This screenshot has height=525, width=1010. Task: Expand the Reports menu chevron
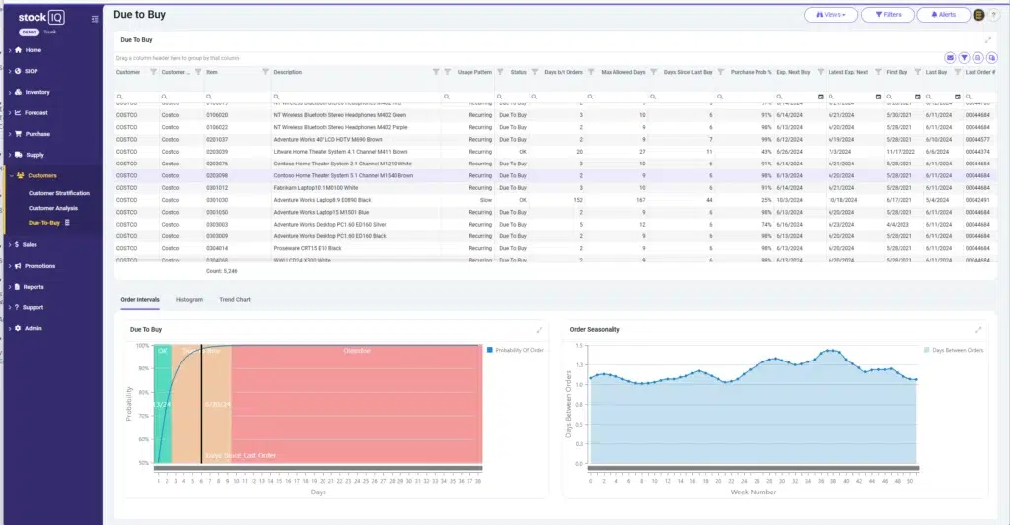pyautogui.click(x=10, y=287)
